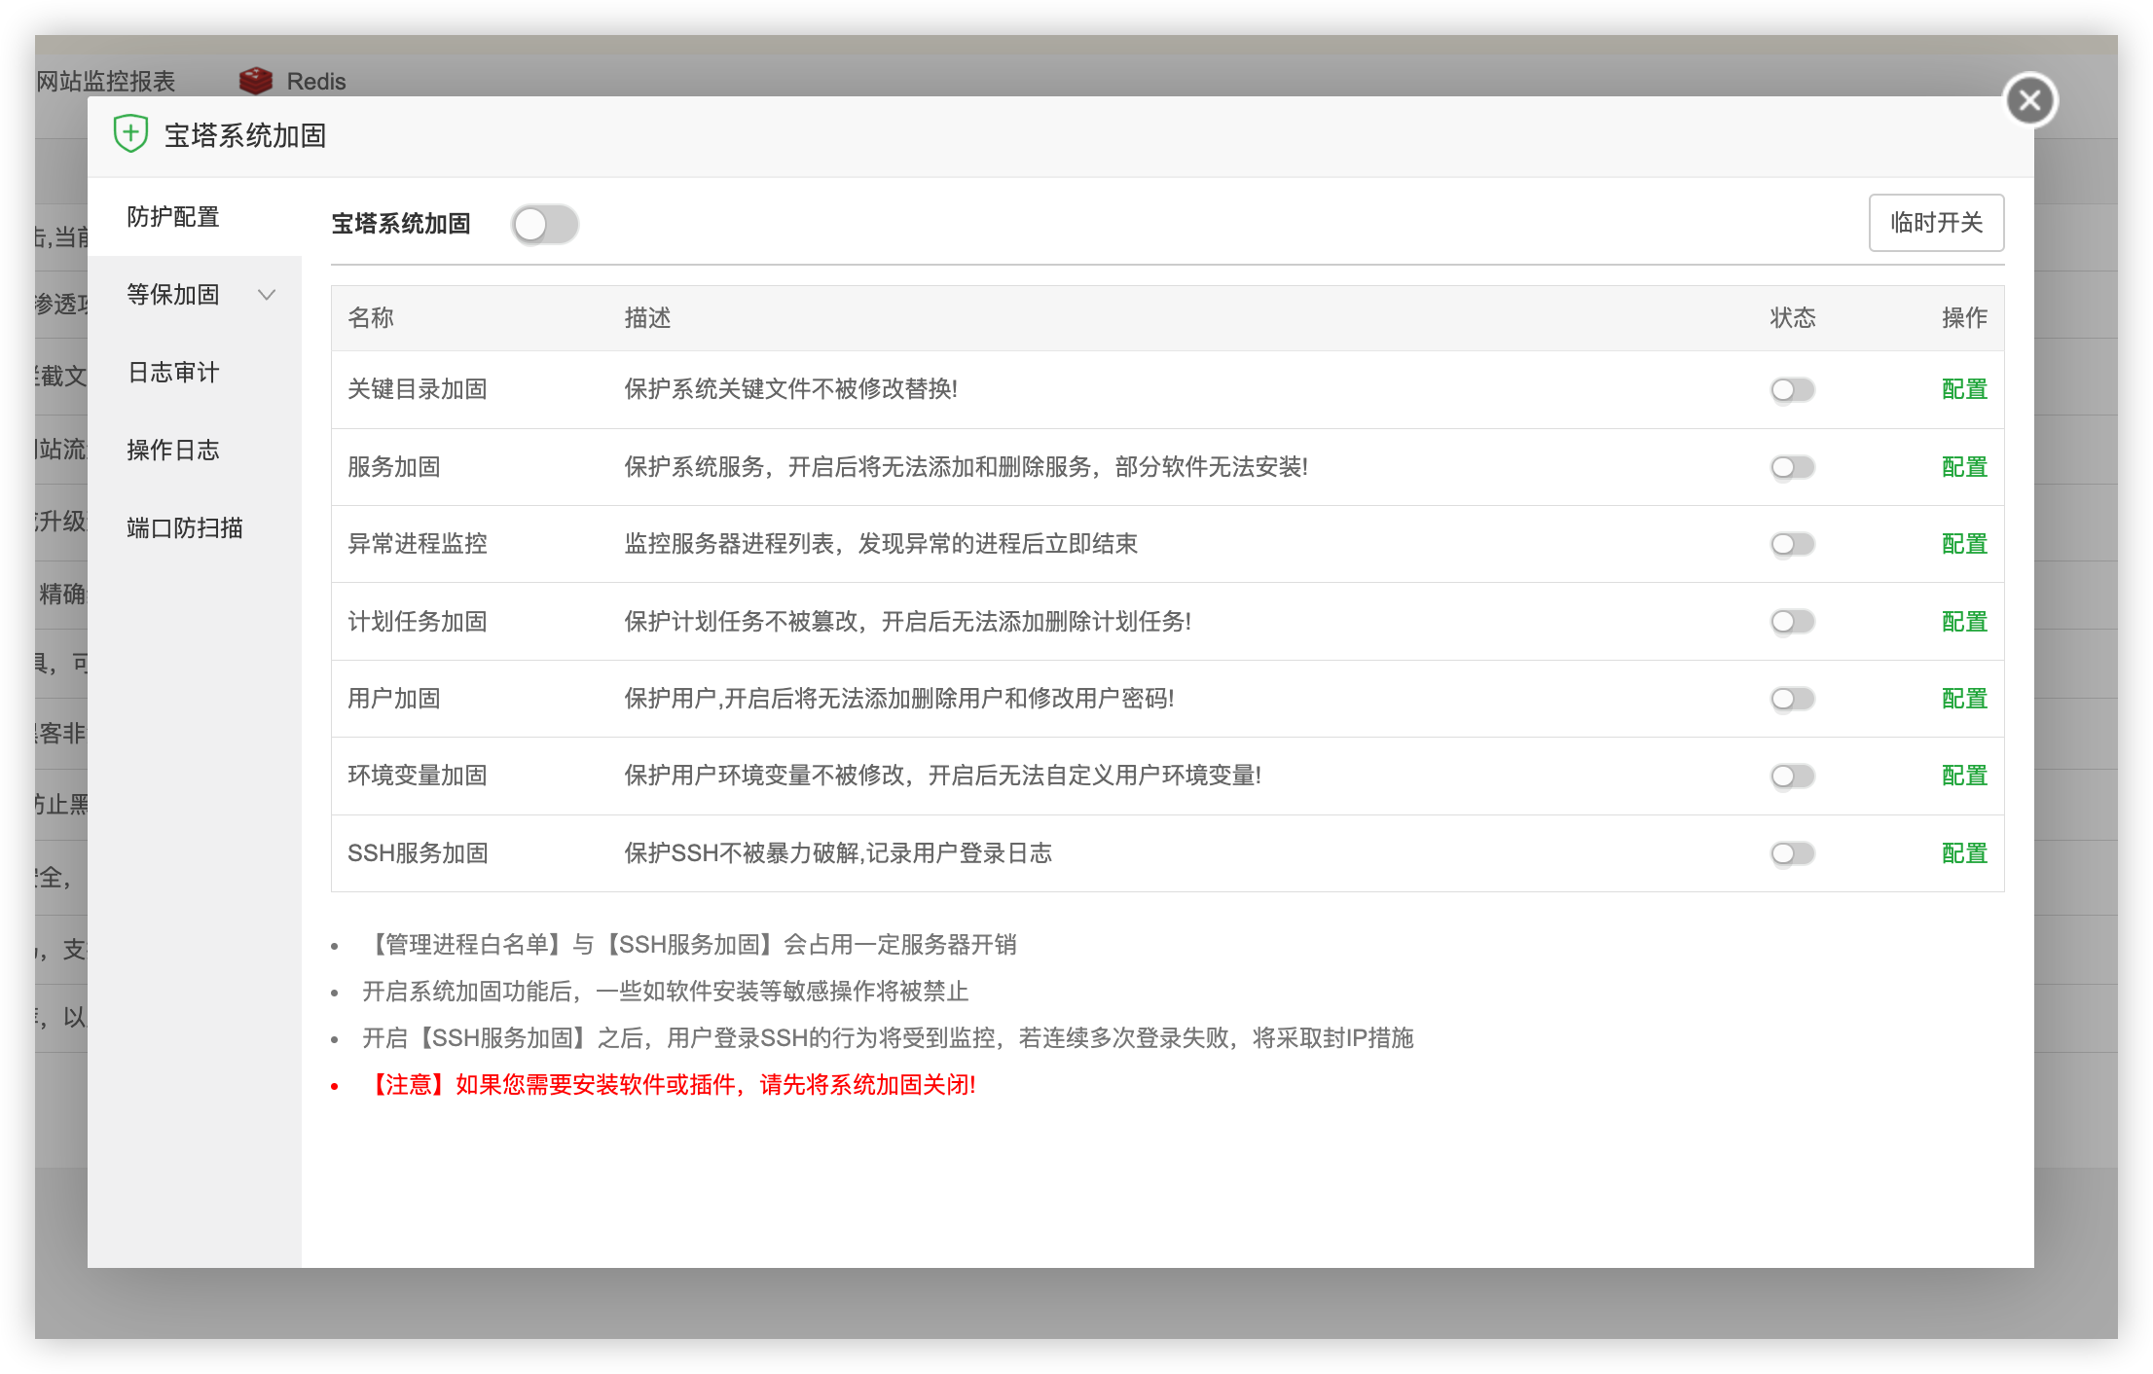Image resolution: width=2153 pixels, height=1374 pixels.
Task: Click description 保护SSH不被暴力破解,记录用户登录日志
Action: click(838, 853)
